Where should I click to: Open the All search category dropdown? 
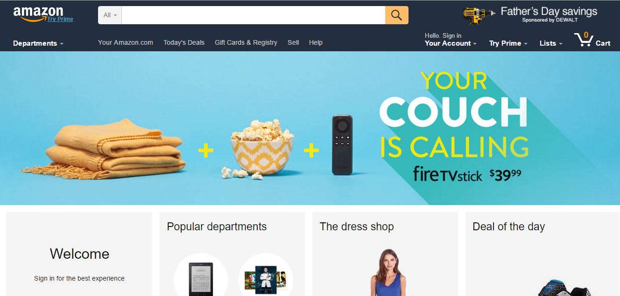click(x=110, y=15)
